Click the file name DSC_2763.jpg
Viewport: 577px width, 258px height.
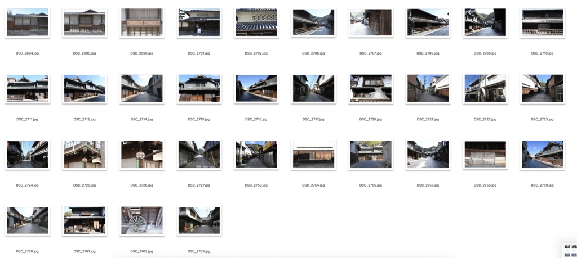(x=199, y=251)
